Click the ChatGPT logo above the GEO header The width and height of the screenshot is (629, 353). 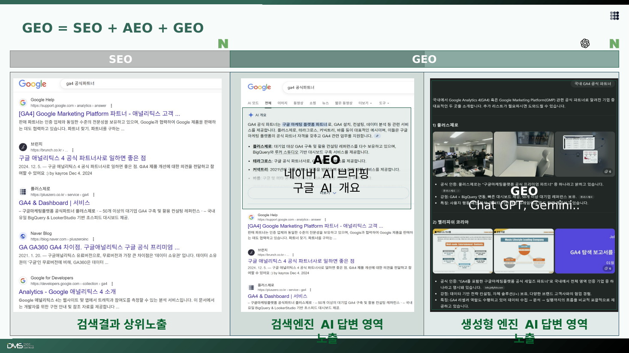point(585,43)
